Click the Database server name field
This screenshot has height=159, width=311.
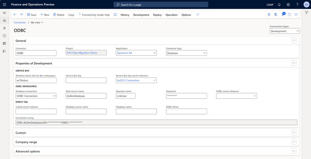pyautogui.click(x=86, y=111)
